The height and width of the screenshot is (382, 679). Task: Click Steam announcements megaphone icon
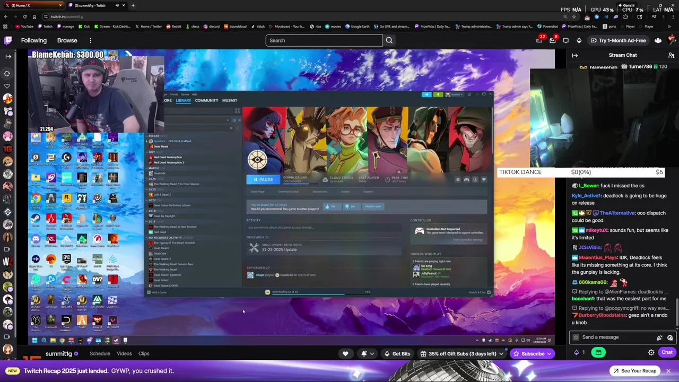pos(426,94)
